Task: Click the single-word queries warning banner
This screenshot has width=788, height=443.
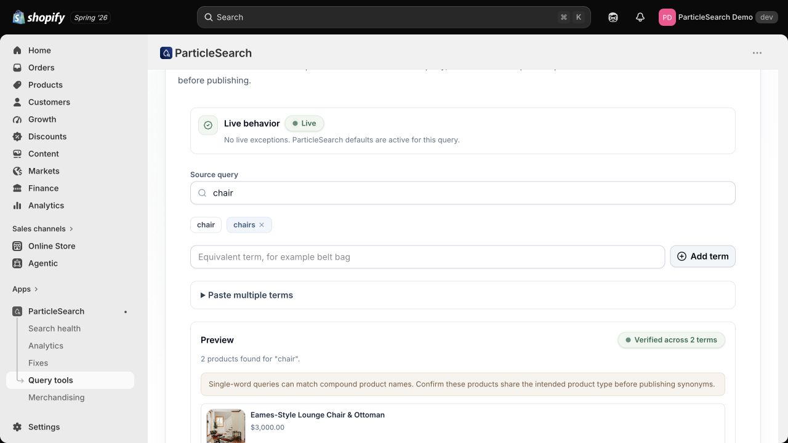Action: [x=462, y=385]
